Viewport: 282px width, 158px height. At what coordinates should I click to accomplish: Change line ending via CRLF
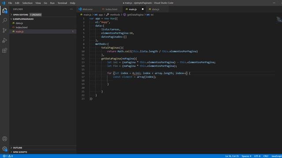tap(266, 156)
